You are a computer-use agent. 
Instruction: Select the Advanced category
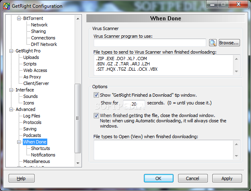(x=25, y=109)
